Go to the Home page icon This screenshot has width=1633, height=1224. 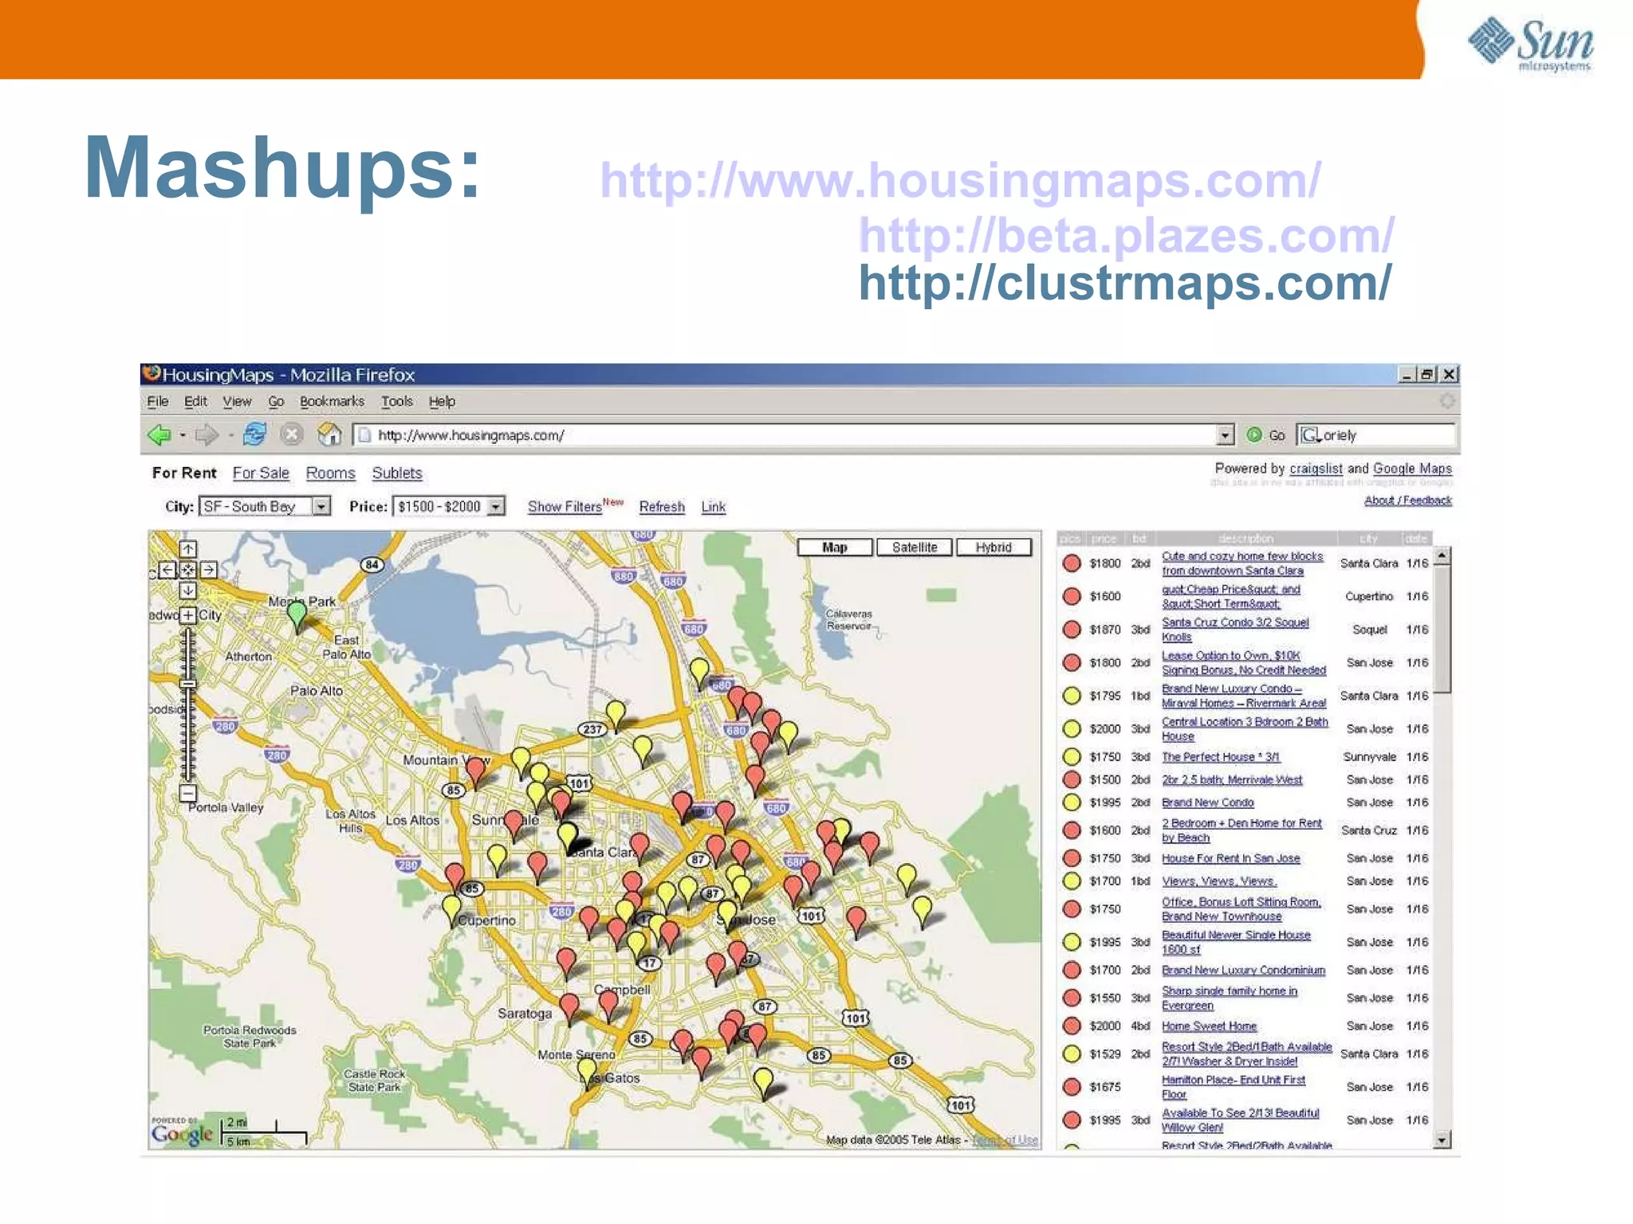[x=329, y=434]
